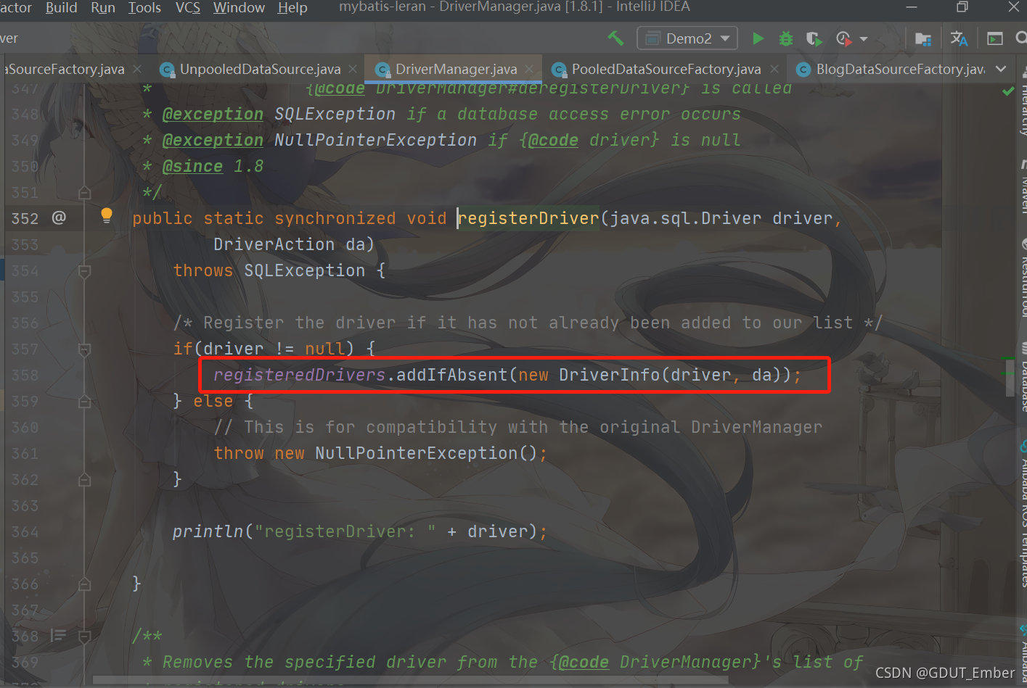The height and width of the screenshot is (688, 1027).
Task: Switch to UnpooledDataSource.java tab
Action: point(260,69)
